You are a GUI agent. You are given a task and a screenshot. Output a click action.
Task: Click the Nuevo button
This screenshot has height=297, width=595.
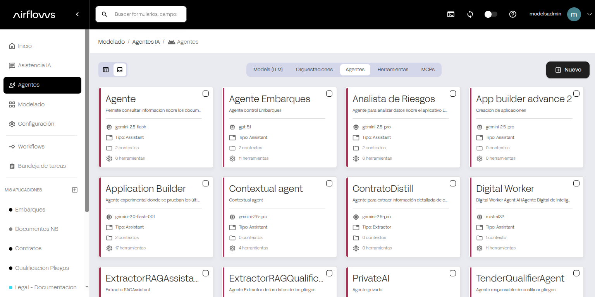coord(567,70)
